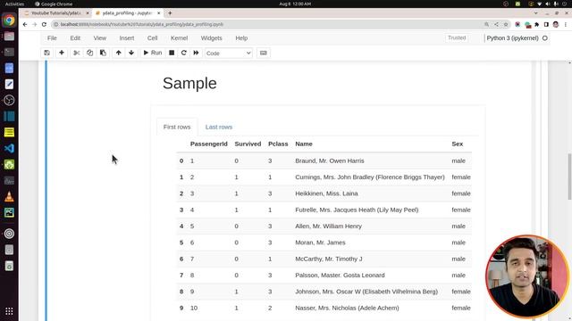This screenshot has width=572, height=321.
Task: Interrupt the kernel stop icon
Action: (x=172, y=53)
